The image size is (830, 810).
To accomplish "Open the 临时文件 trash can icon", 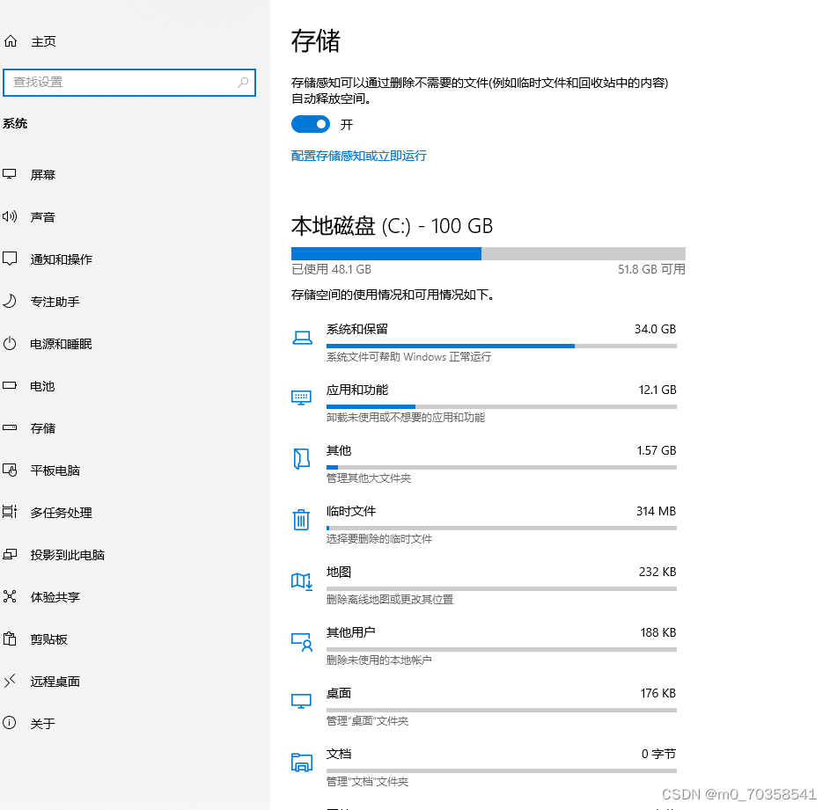I will tap(301, 519).
